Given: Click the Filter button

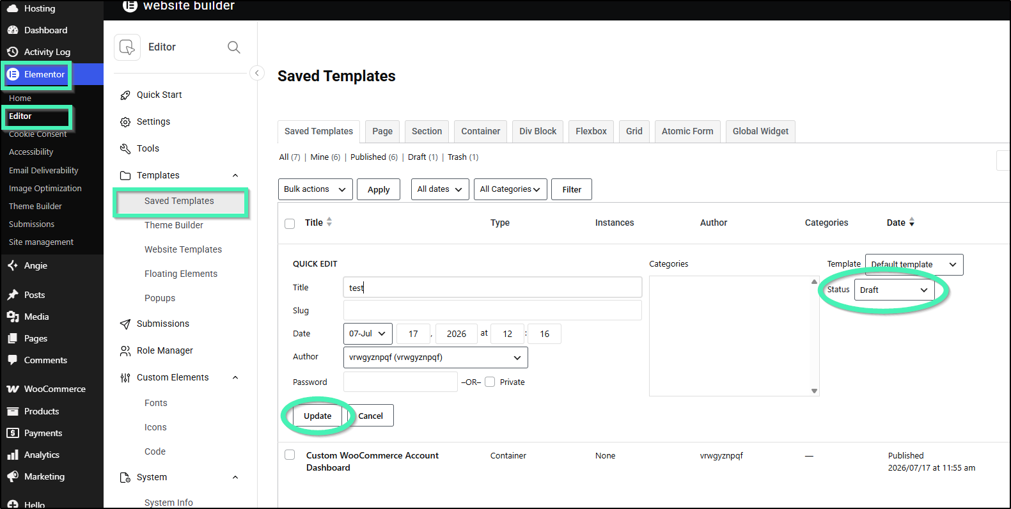Looking at the screenshot, I should [572, 189].
